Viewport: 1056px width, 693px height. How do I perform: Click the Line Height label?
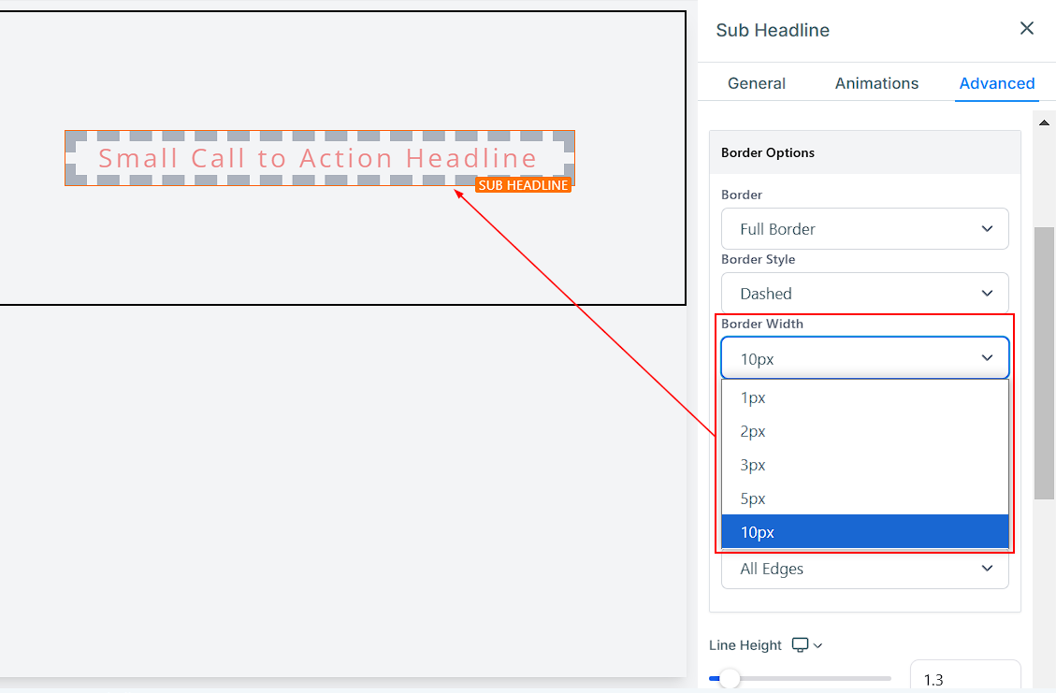coord(745,645)
